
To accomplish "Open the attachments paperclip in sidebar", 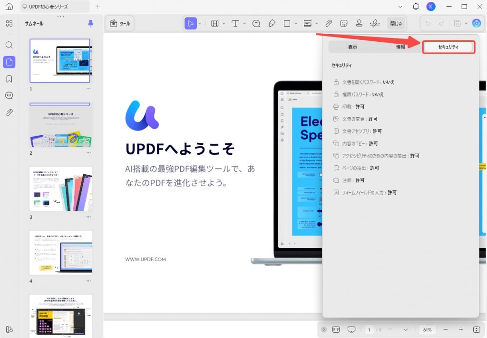I will (10, 113).
